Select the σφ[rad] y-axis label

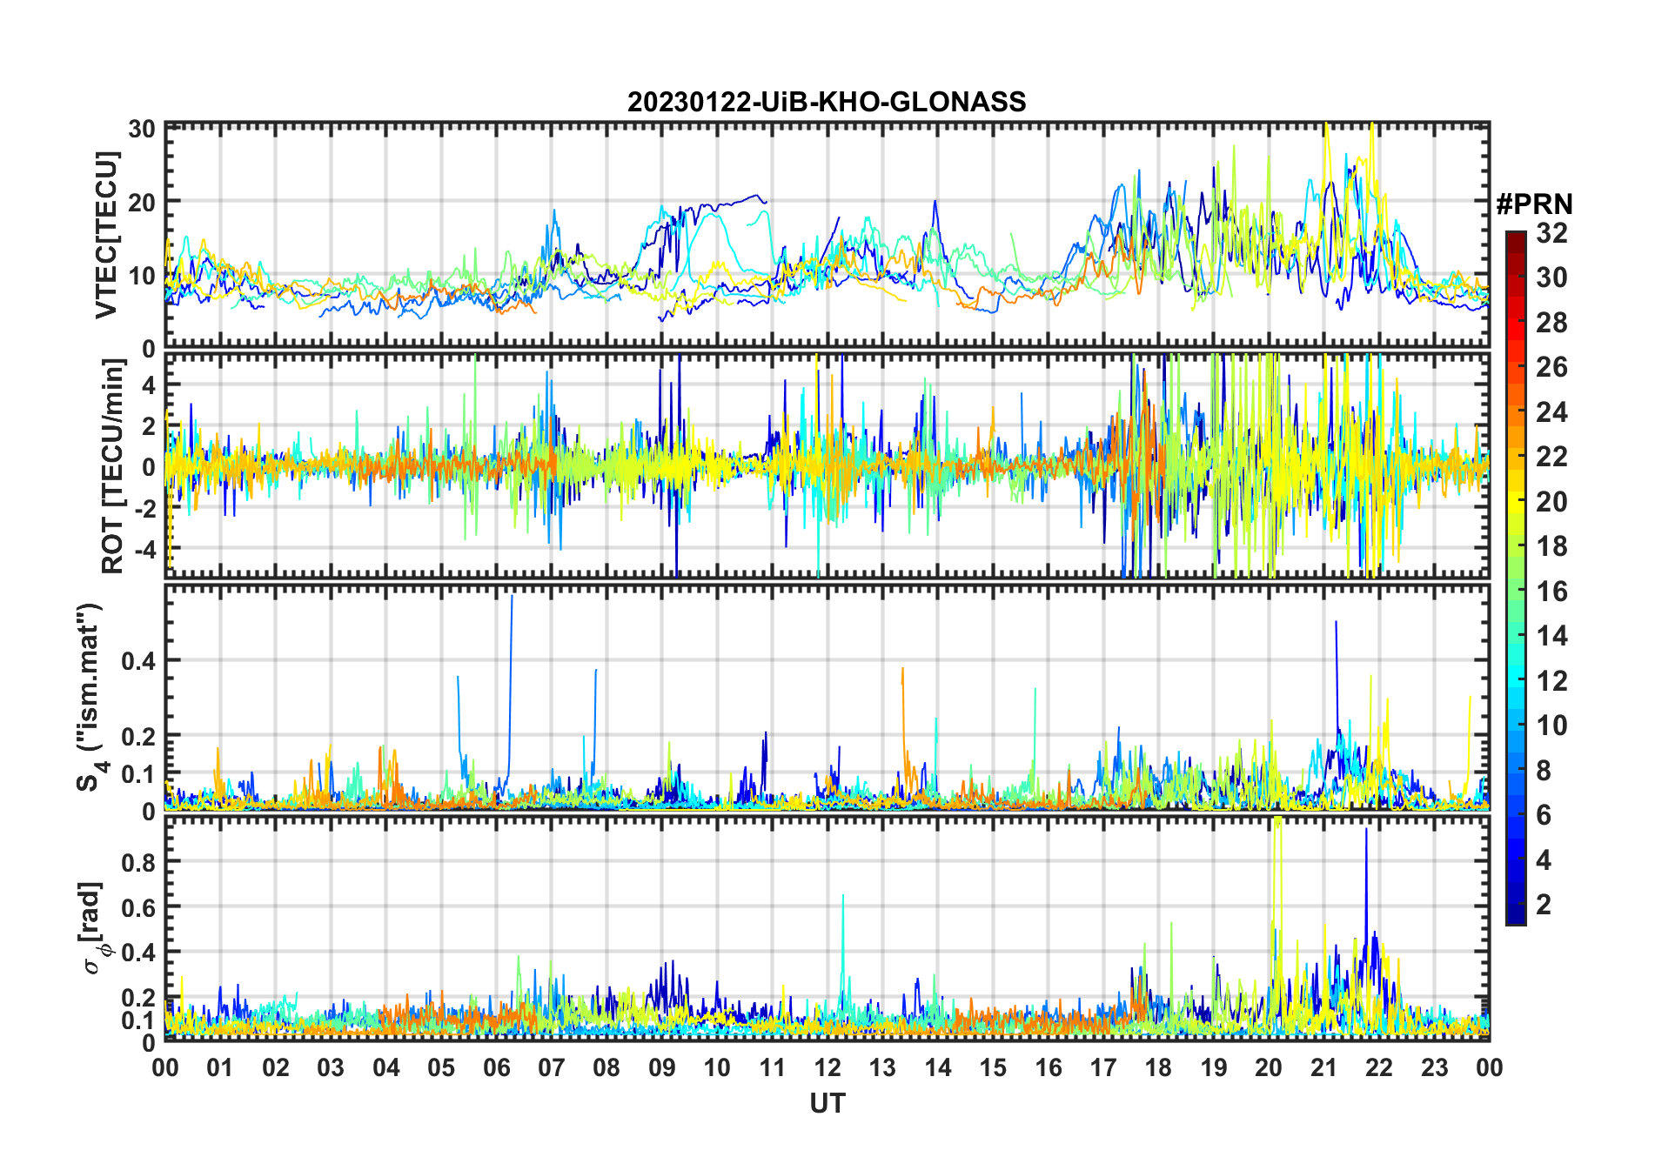(x=92, y=927)
